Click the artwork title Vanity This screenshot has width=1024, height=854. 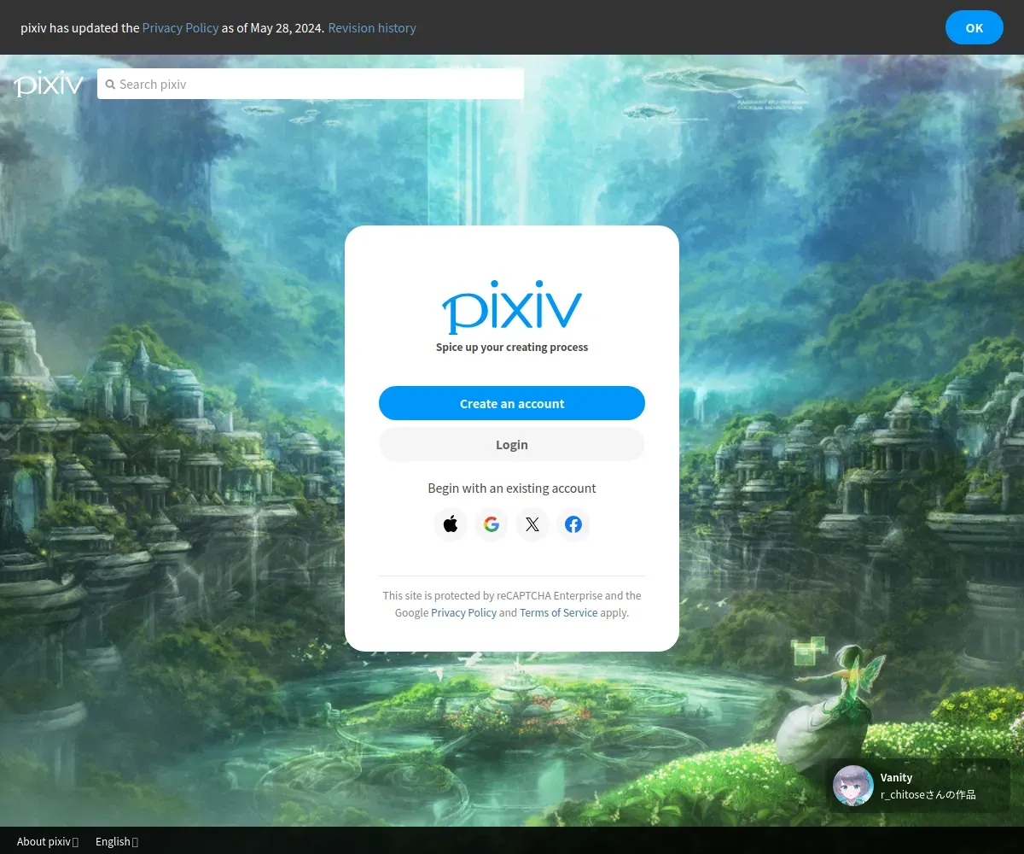896,777
